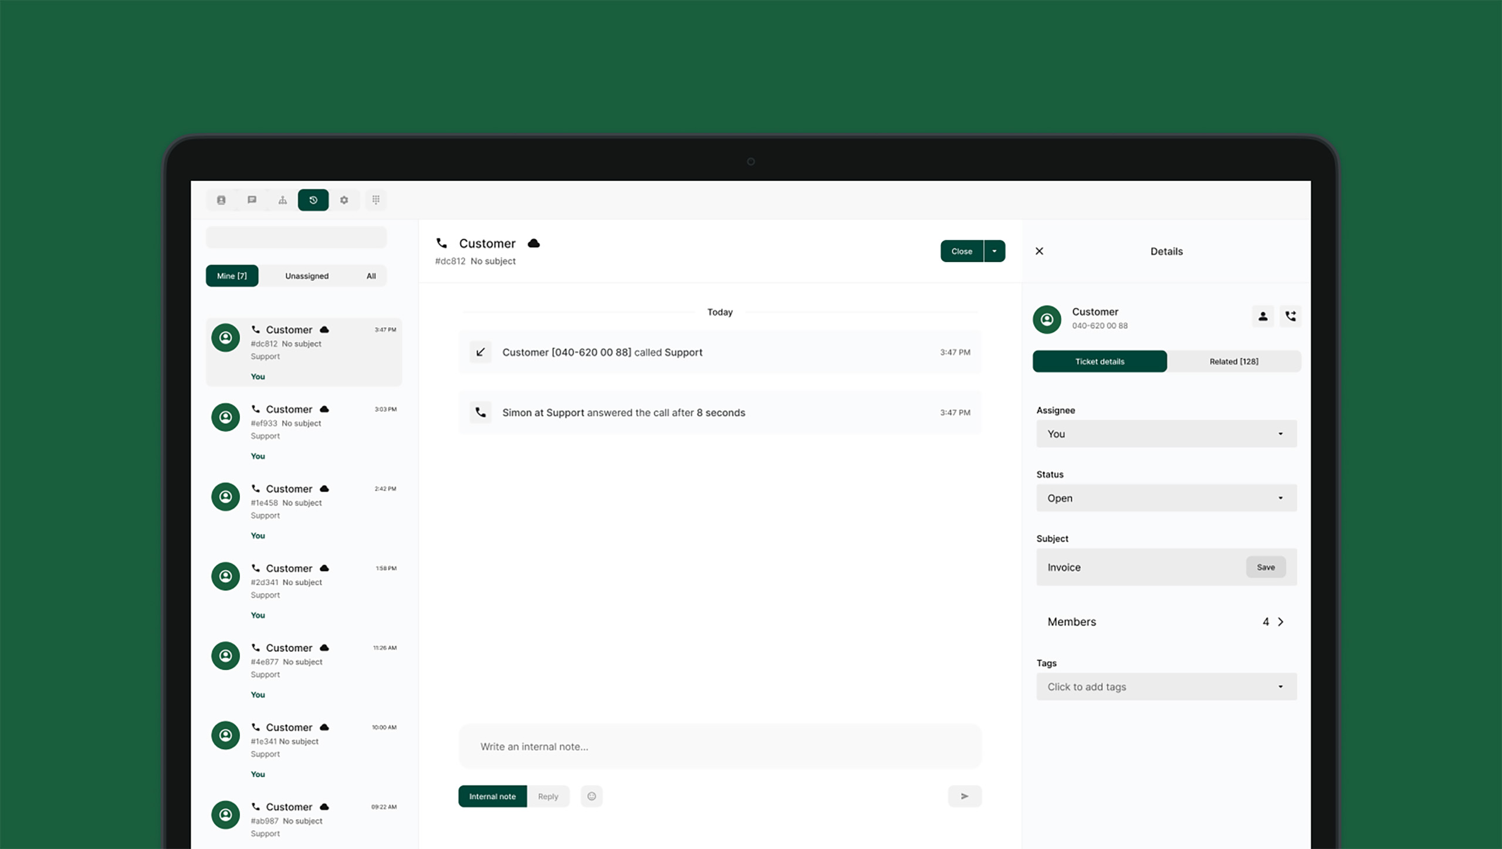1502x849 pixels.
Task: Click the call-back phone icon beside Customer
Action: 1290,316
